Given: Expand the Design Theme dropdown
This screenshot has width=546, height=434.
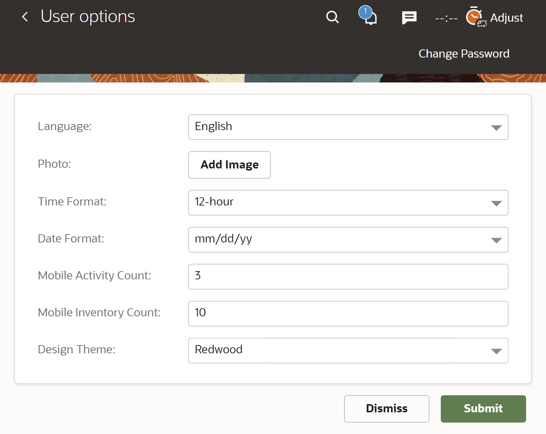Looking at the screenshot, I should (x=348, y=350).
